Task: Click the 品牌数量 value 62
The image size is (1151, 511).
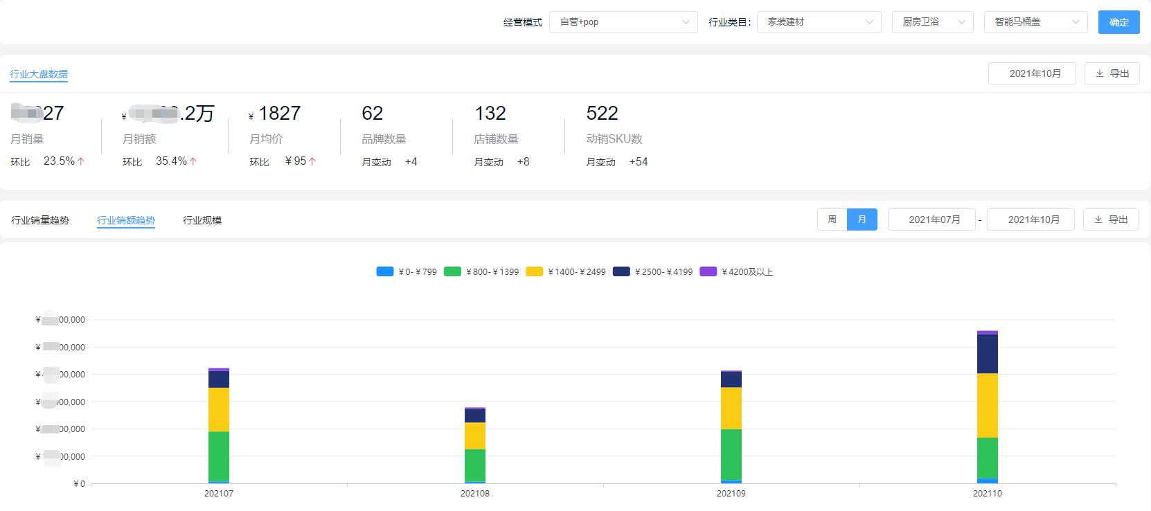Action: coord(373,114)
